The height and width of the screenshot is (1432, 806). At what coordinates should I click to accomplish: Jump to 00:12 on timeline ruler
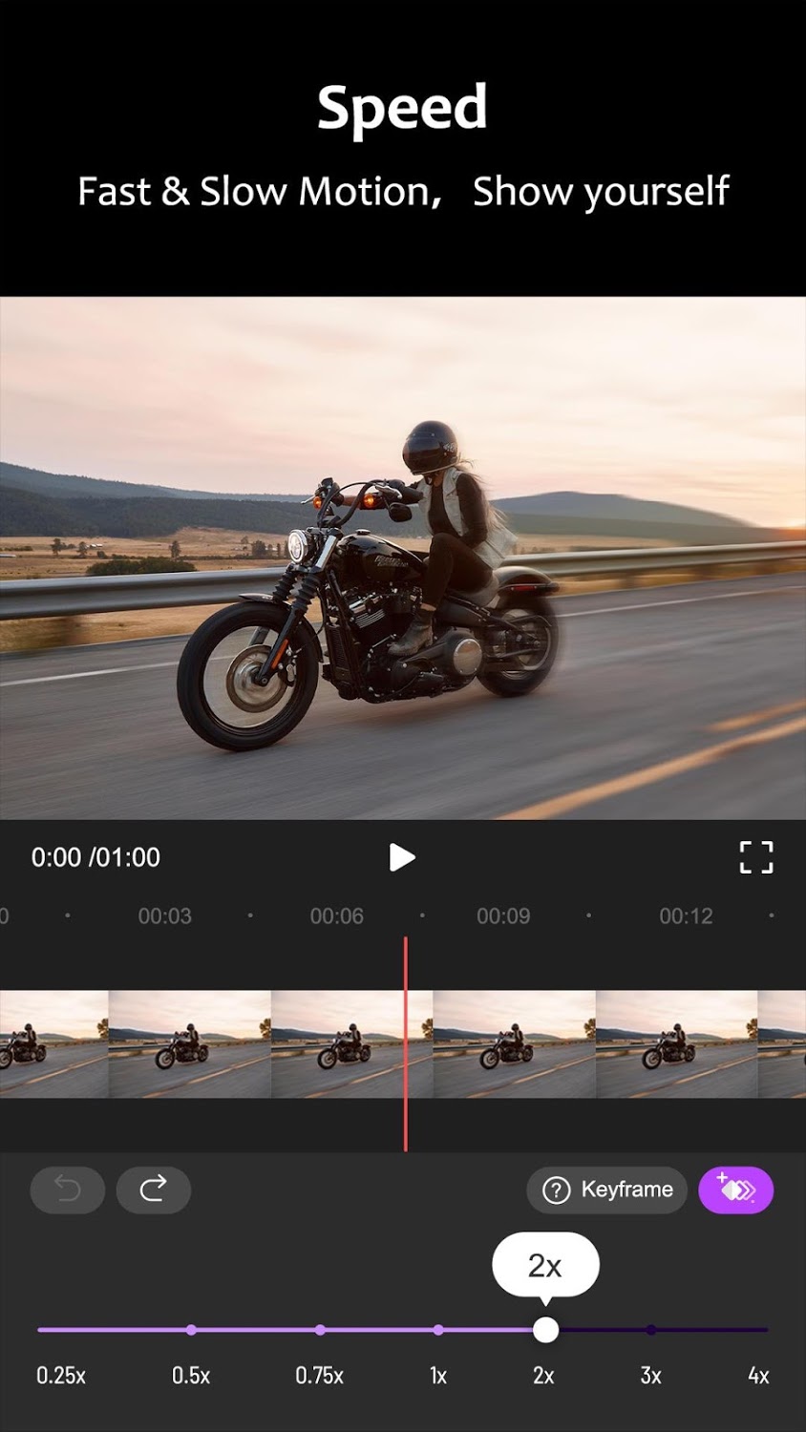(686, 916)
